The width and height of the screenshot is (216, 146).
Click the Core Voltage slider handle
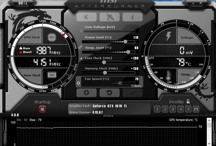82,31
